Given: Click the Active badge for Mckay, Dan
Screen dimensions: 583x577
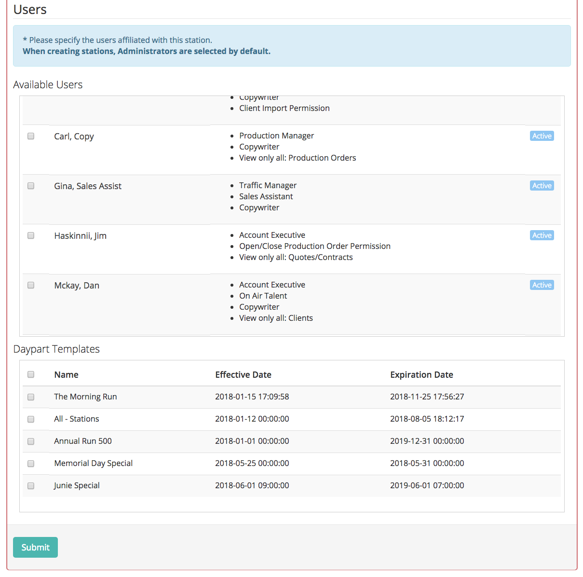Looking at the screenshot, I should pyautogui.click(x=542, y=285).
